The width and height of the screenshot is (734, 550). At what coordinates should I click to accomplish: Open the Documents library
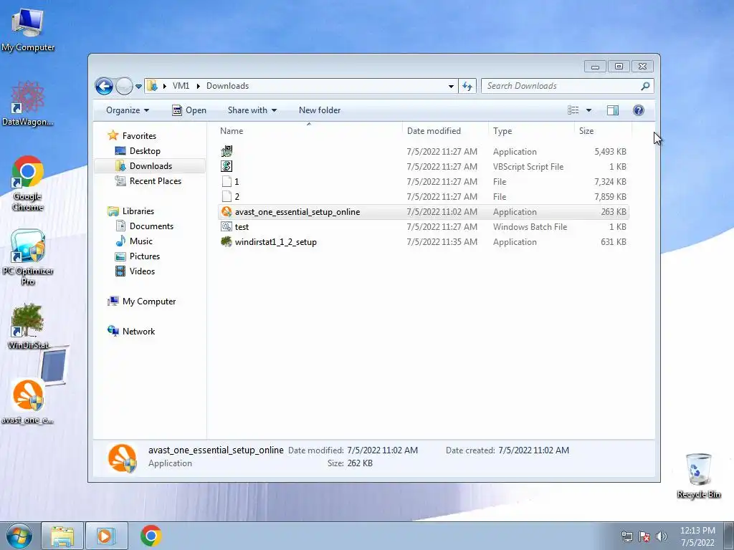151,226
